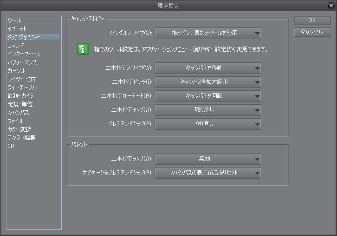Select タッチジェスチャー category
This screenshot has width=337, height=236.
(34, 37)
